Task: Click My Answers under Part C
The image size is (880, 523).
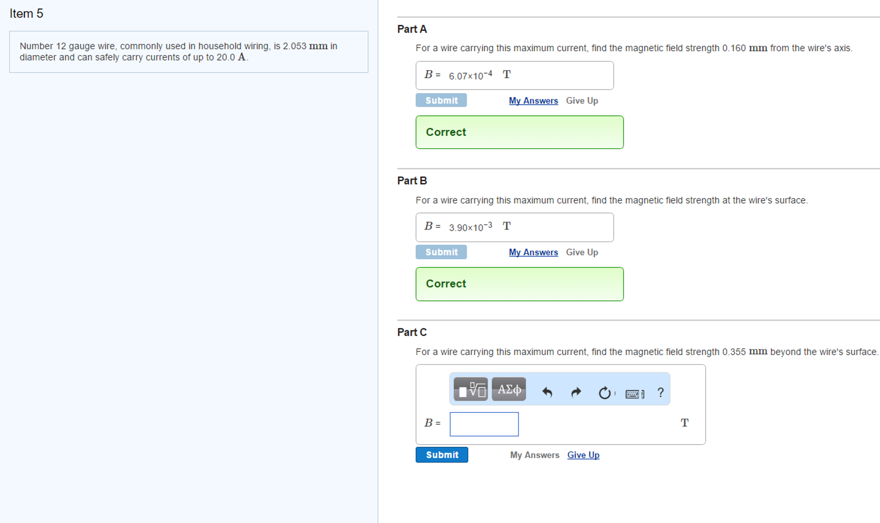Action: pyautogui.click(x=534, y=455)
